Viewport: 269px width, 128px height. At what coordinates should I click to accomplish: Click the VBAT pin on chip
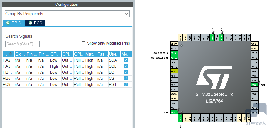tap(174, 44)
